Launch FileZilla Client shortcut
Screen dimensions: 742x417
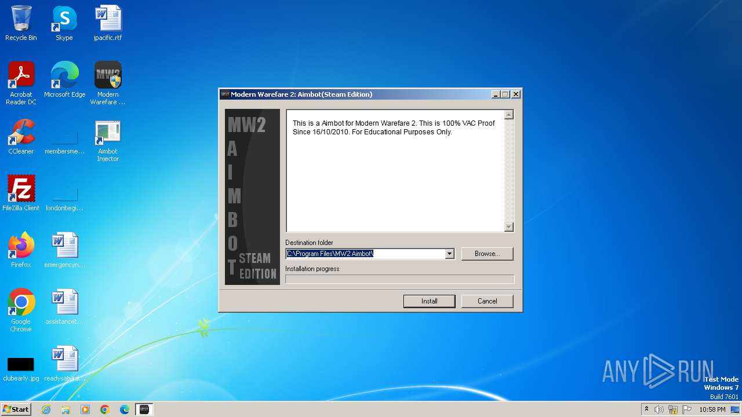click(x=21, y=193)
